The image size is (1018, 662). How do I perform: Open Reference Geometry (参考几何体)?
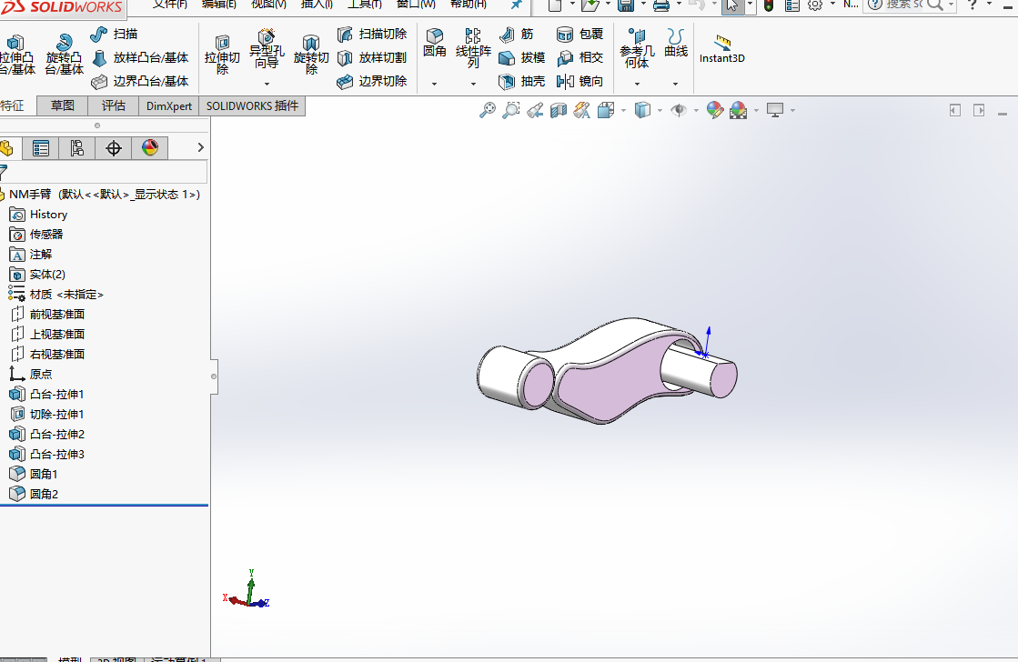pyautogui.click(x=637, y=48)
